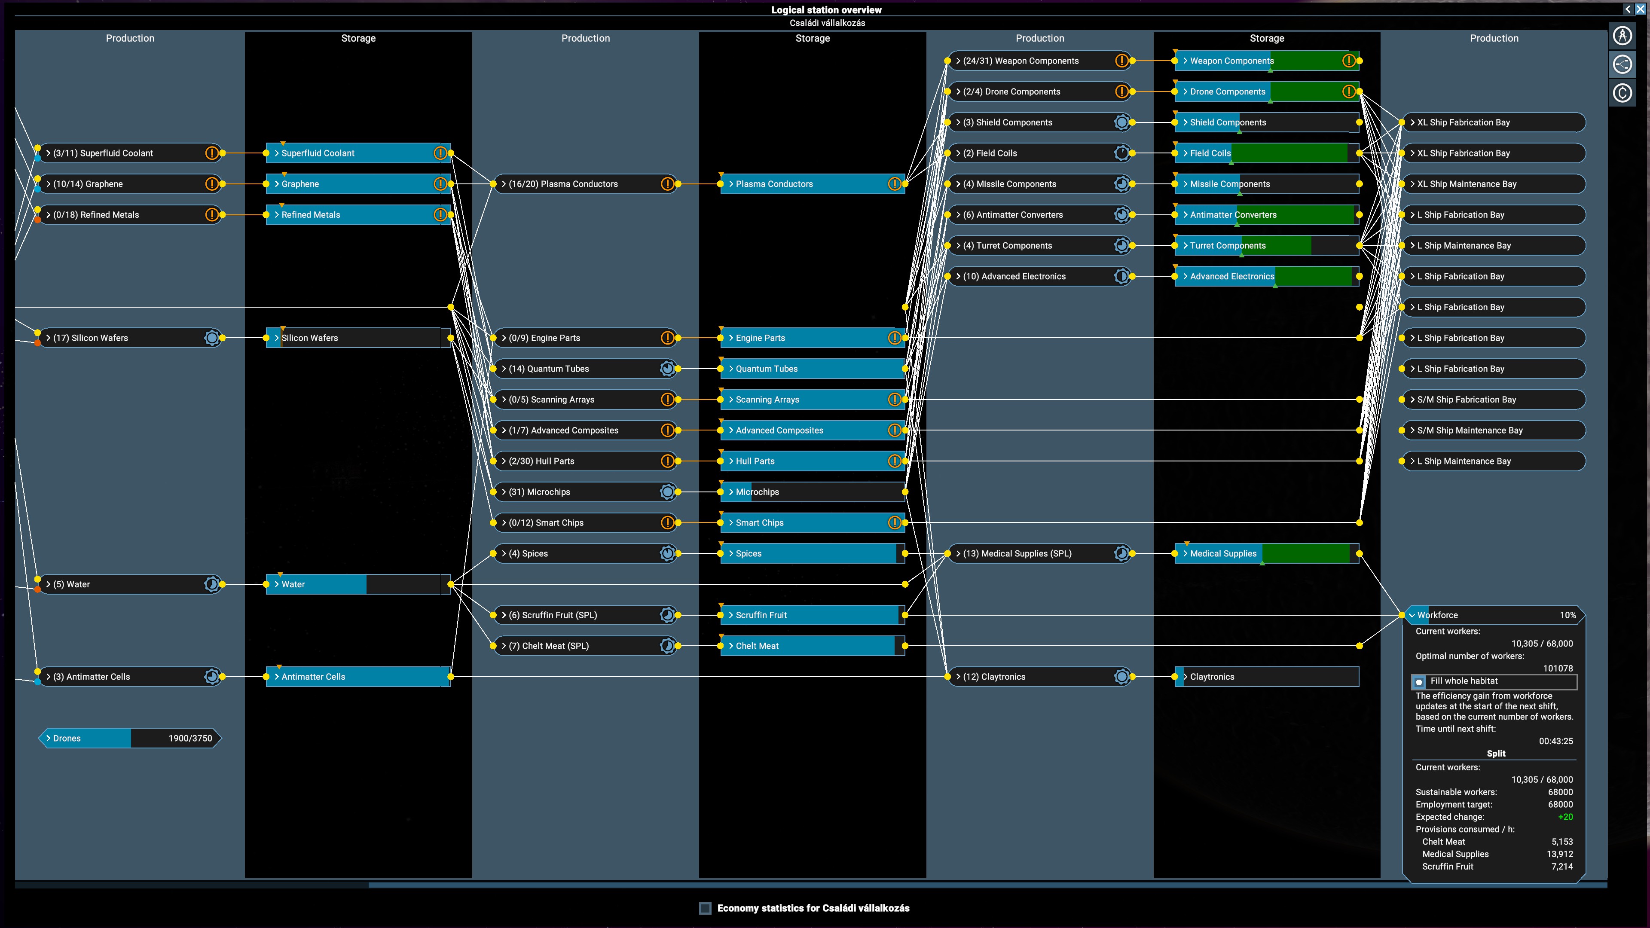This screenshot has height=928, width=1650.
Task: Click warning icon on Scanning Arrays production
Action: click(667, 399)
